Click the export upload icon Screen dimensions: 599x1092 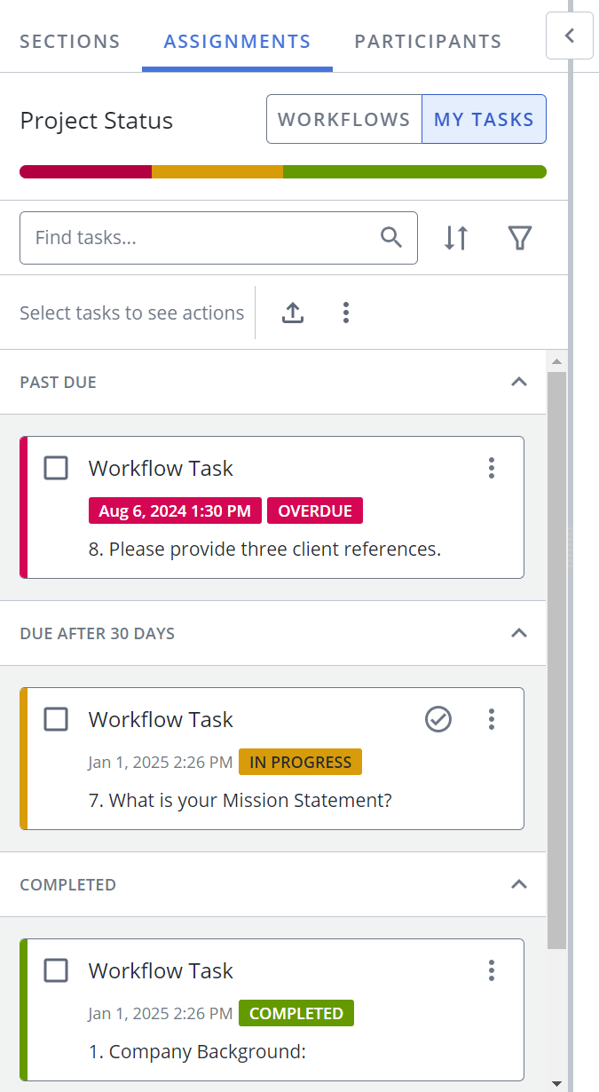click(x=293, y=313)
